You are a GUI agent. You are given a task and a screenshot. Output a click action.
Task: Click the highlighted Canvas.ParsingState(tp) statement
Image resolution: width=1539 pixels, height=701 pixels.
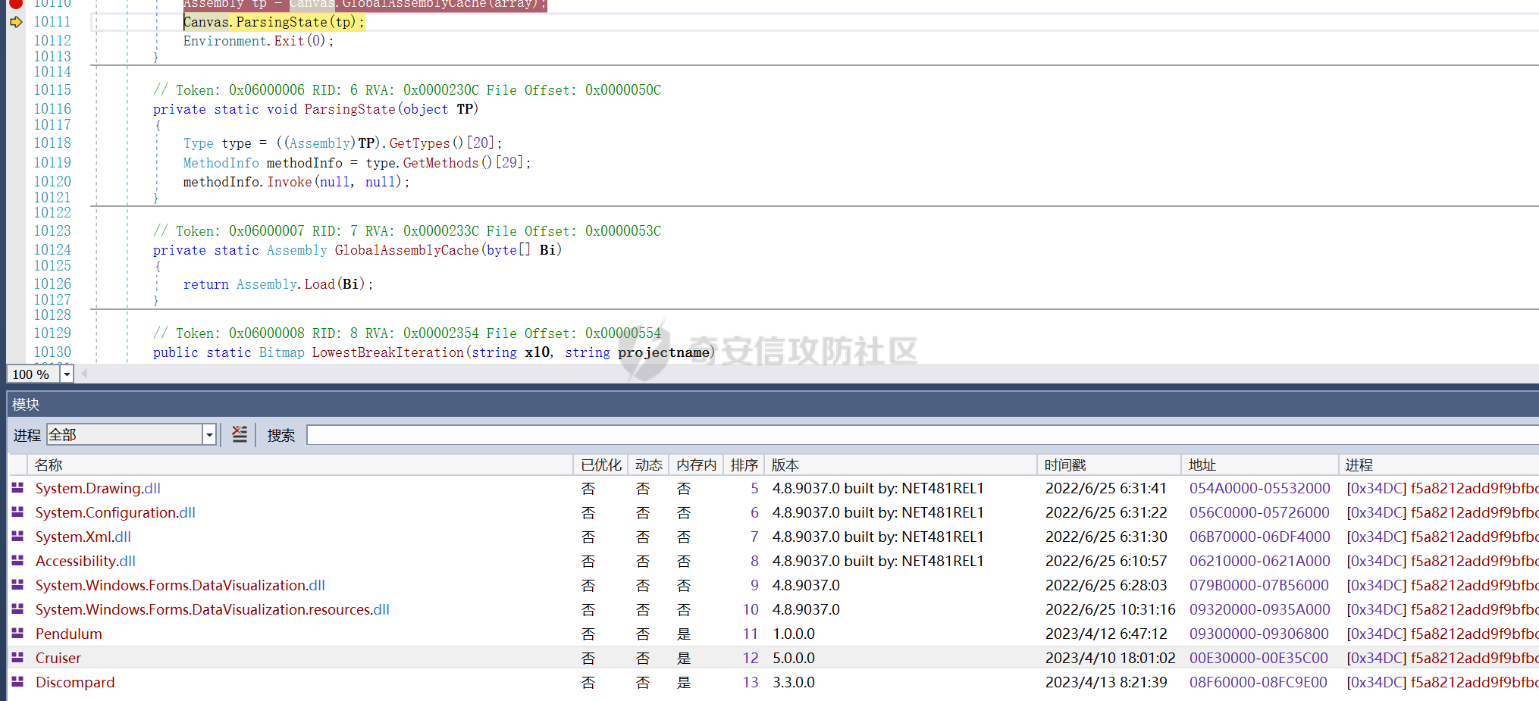(274, 22)
